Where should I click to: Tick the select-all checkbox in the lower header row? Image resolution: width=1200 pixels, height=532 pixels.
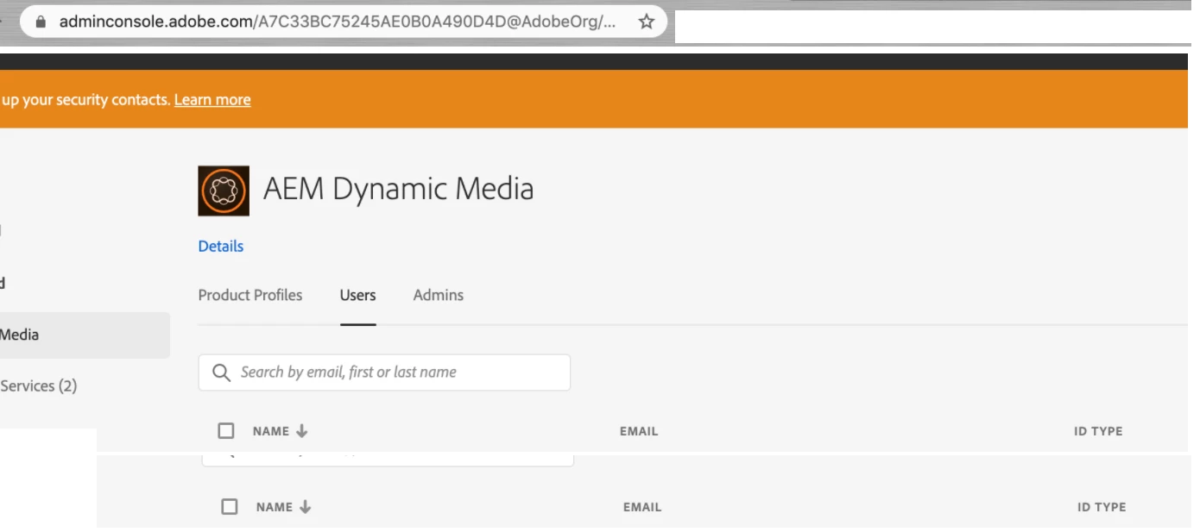click(x=230, y=506)
